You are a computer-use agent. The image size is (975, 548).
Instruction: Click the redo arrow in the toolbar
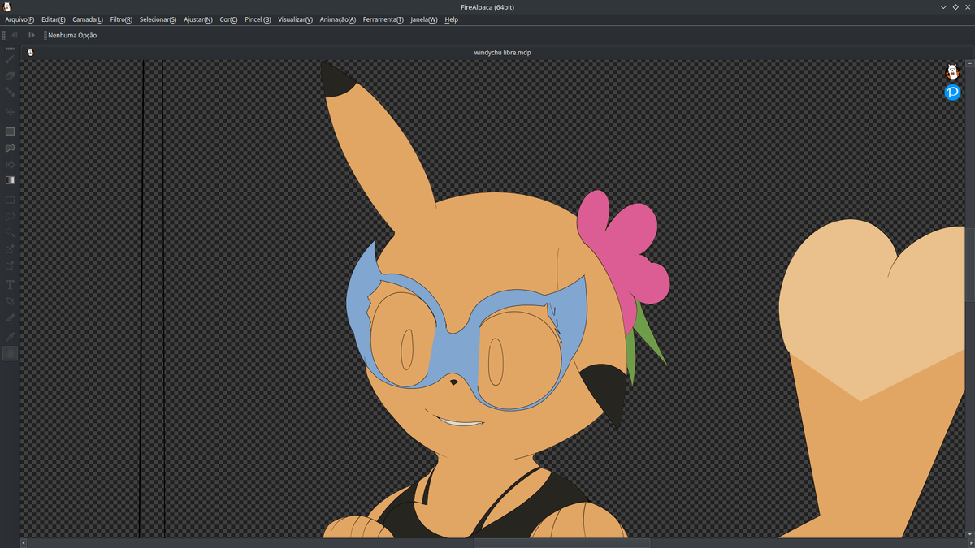click(32, 35)
